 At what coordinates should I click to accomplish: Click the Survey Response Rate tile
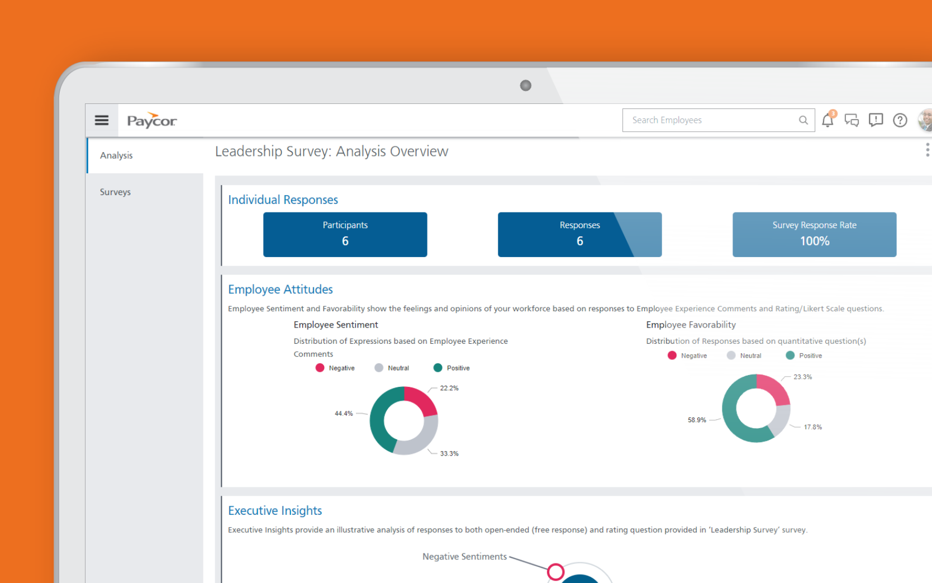coord(815,235)
